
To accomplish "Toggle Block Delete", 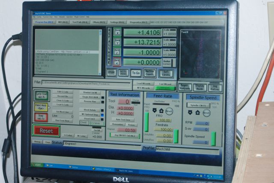I will pyautogui.click(x=90, y=110).
